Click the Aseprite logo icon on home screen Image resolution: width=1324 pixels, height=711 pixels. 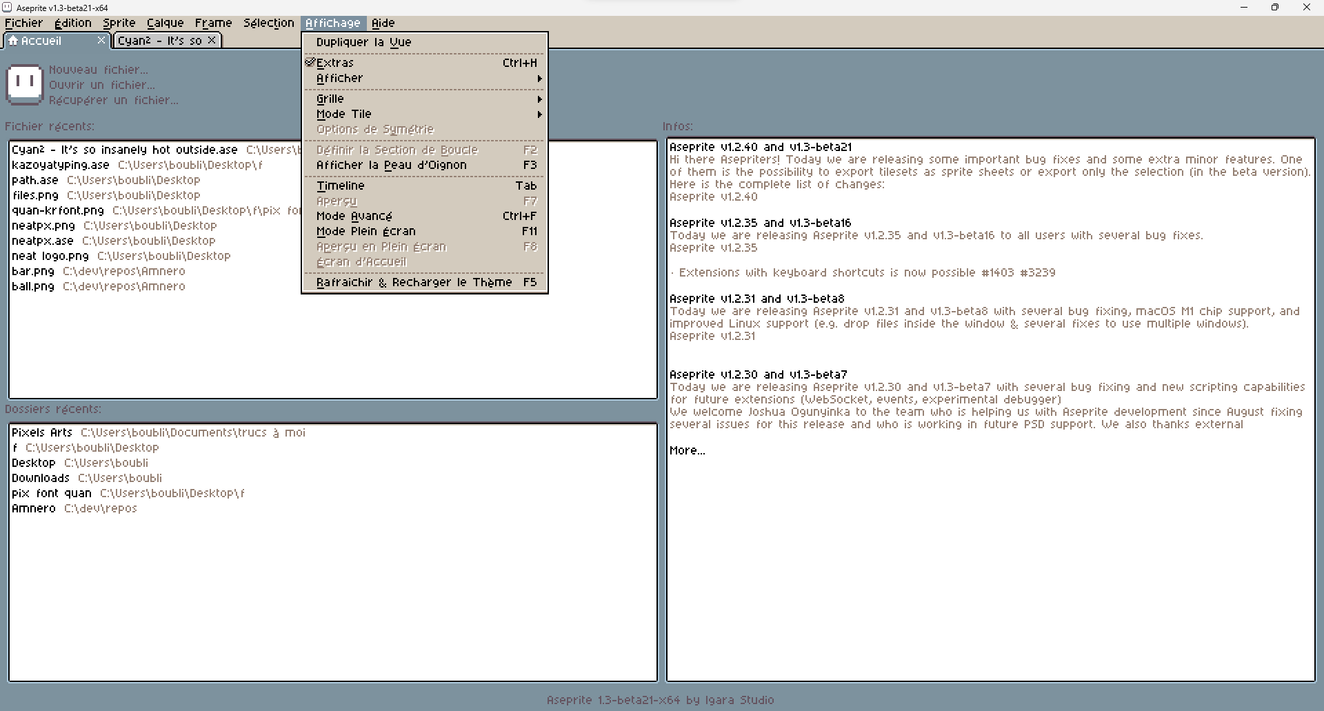pos(25,84)
